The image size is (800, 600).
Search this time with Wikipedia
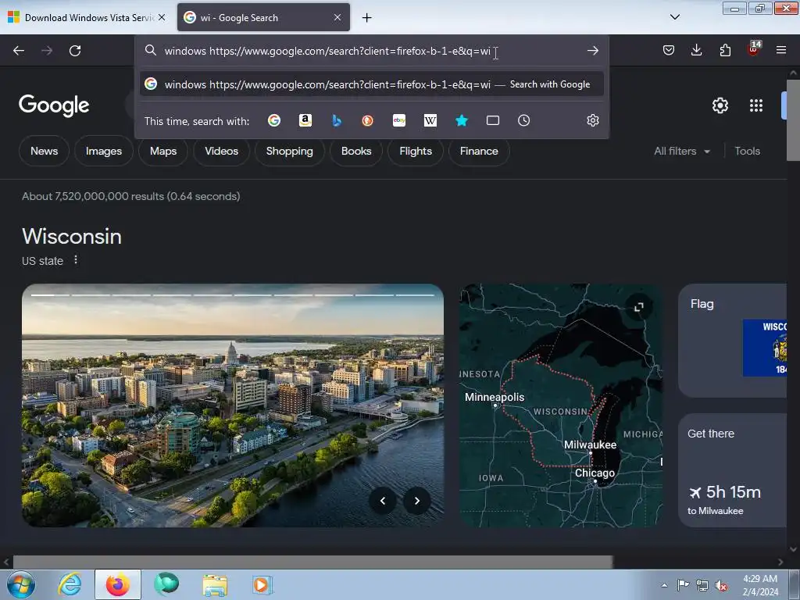[x=430, y=120]
